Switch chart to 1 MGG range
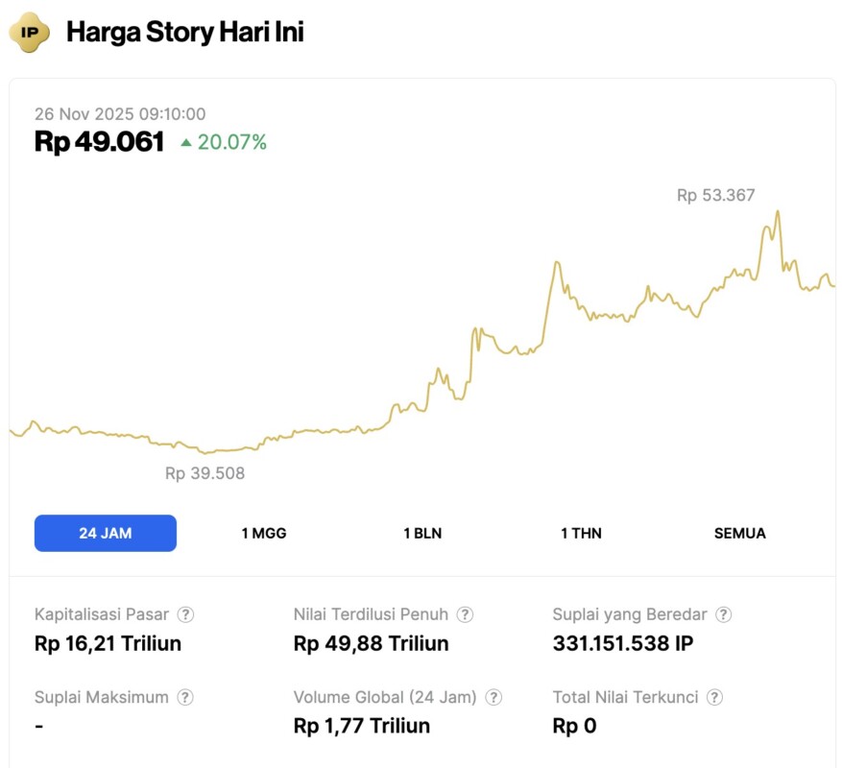Image resolution: width=842 pixels, height=768 pixels. point(264,534)
